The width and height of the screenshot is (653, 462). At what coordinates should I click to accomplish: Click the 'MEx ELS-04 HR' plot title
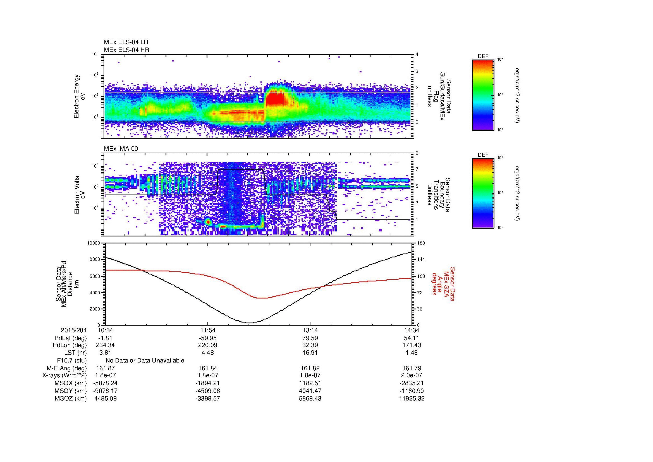point(126,50)
